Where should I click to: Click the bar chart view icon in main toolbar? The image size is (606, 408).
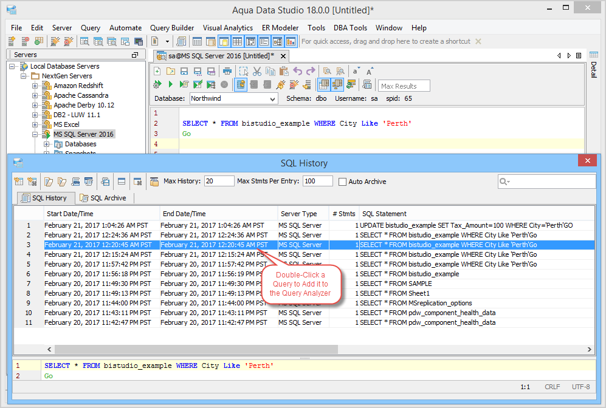(x=291, y=41)
